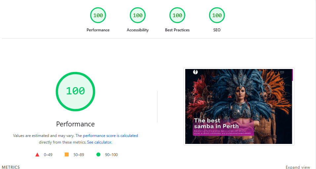The image size is (316, 169).
Task: Click the SEO score gauge circle
Action: (x=217, y=16)
